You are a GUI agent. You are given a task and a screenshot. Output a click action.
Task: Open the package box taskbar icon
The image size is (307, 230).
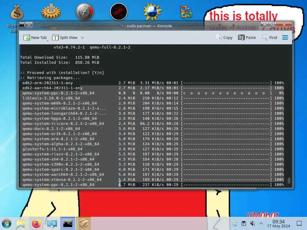83,223
